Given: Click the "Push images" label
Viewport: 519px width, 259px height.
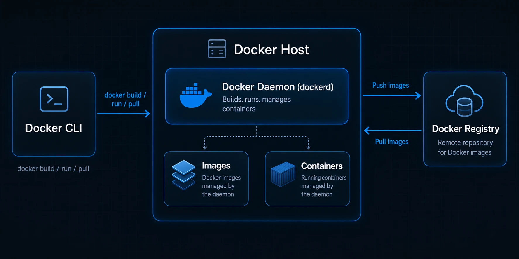Looking at the screenshot, I should tap(390, 85).
